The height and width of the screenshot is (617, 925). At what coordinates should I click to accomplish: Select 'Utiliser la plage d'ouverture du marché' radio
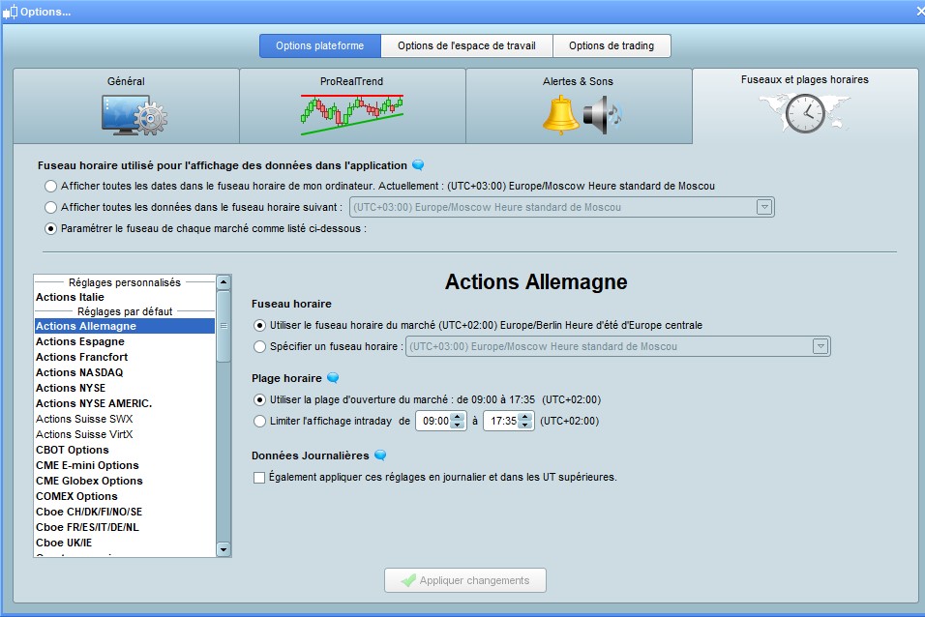pos(259,399)
